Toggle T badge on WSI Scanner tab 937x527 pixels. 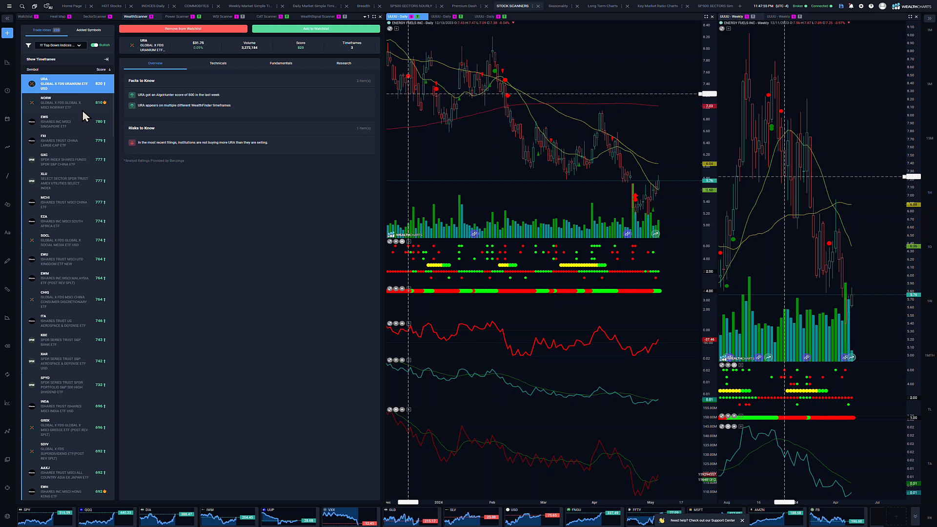(x=243, y=17)
